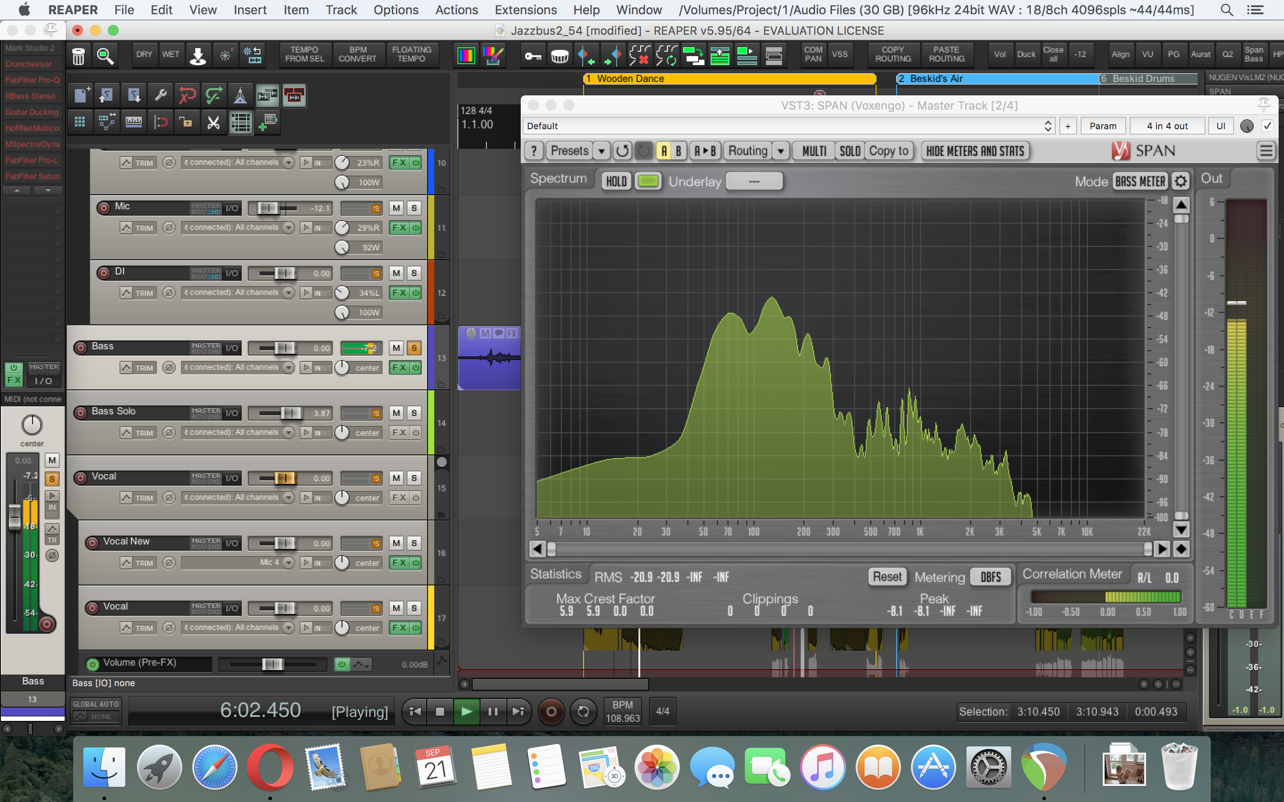Open SPAN spectrum mode settings gear

1181,181
